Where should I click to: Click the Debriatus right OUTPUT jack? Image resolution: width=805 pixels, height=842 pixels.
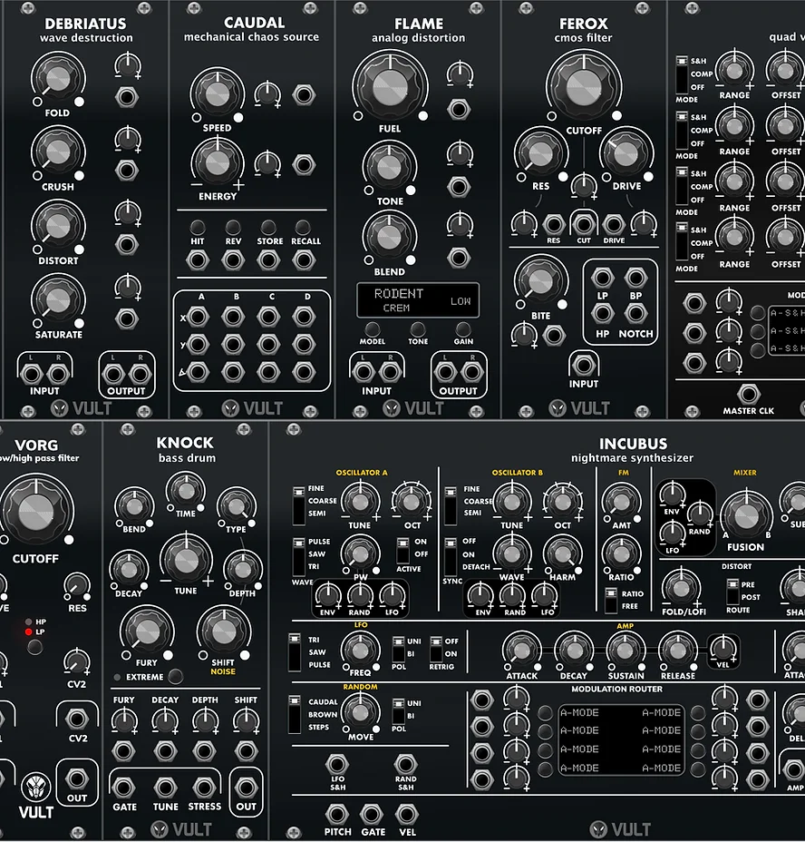(x=140, y=373)
